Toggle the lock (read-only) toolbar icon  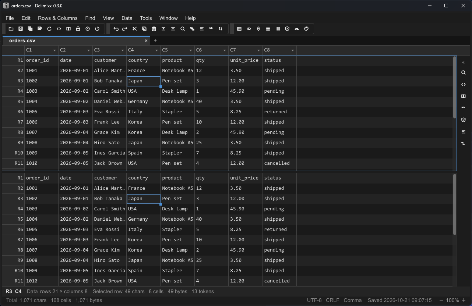tap(78, 29)
